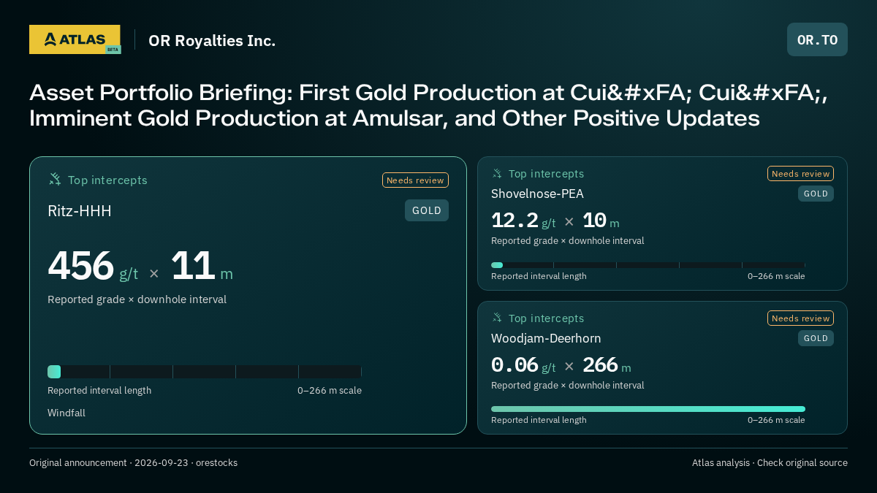Click the 12.2 g/t grade value
Image resolution: width=877 pixels, height=493 pixels.
coord(523,221)
